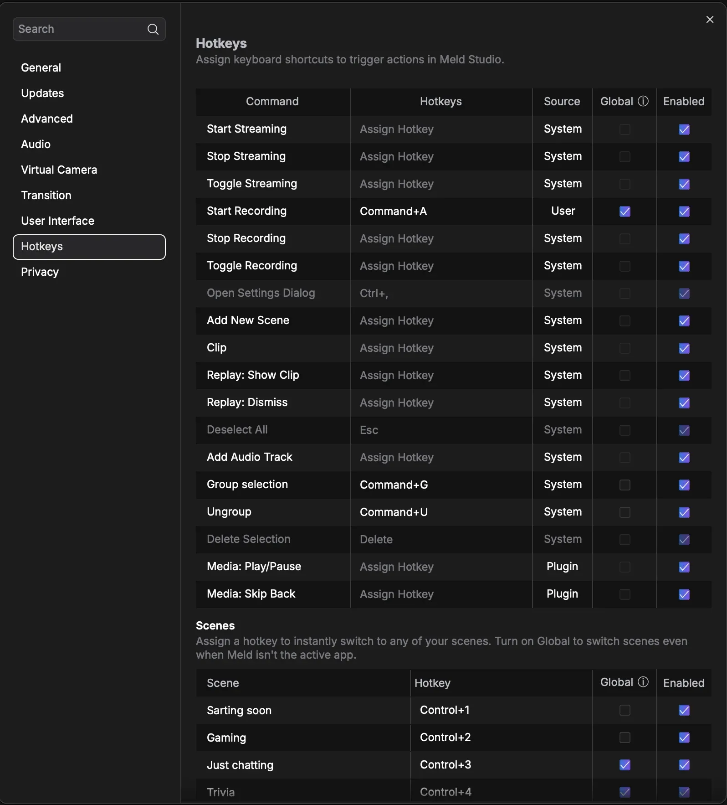The width and height of the screenshot is (727, 805).
Task: Enable Global for Group selection
Action: (625, 485)
